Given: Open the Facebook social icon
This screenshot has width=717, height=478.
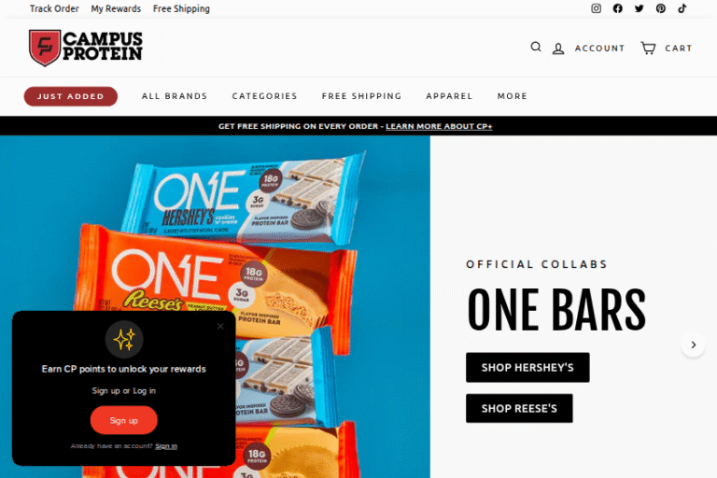Looking at the screenshot, I should (618, 8).
